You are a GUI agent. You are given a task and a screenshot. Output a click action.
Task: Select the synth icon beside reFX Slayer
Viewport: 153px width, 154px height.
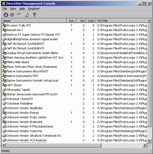(x=4, y=85)
